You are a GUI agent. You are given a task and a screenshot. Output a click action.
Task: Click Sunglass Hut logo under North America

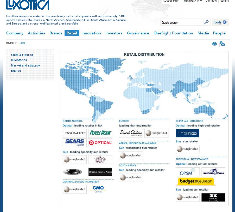click(74, 159)
